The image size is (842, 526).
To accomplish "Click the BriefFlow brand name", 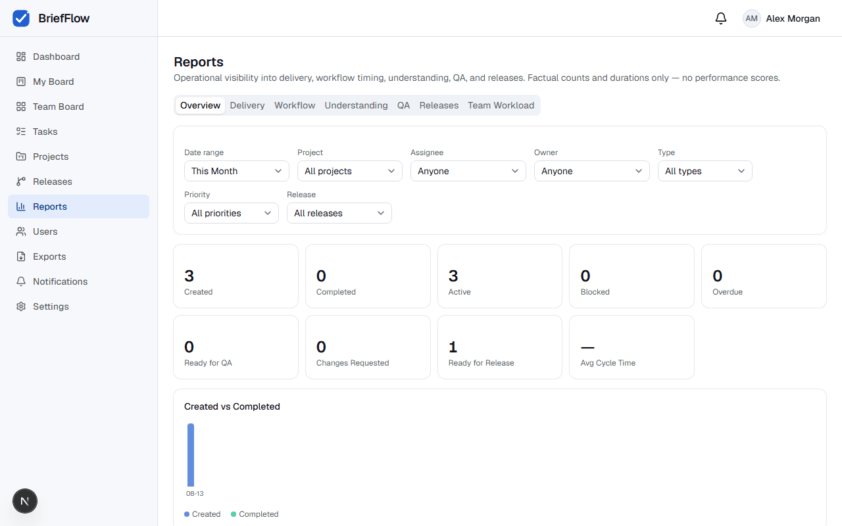I will [64, 18].
